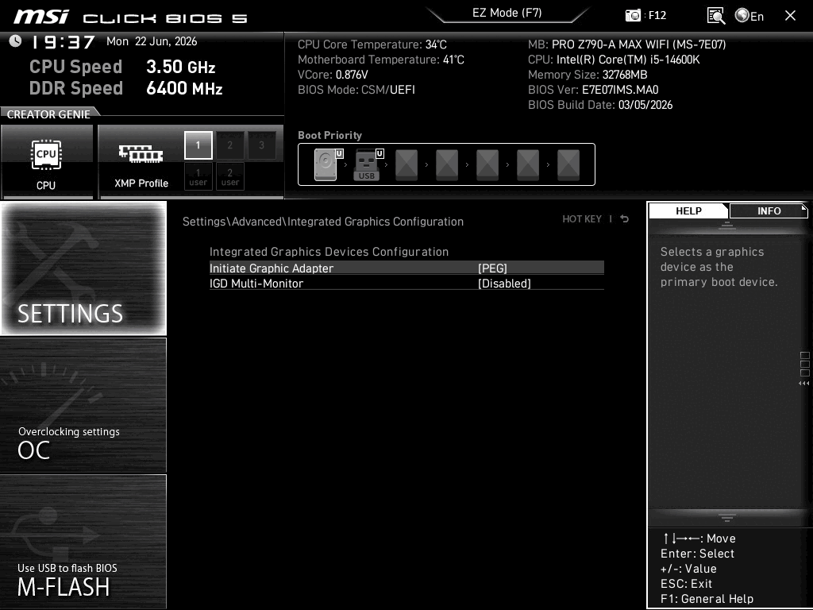Image resolution: width=813 pixels, height=610 pixels.
Task: Click the Settings\Advanced\Integrated Graphics Configuration breadcrumb
Action: [x=322, y=222]
